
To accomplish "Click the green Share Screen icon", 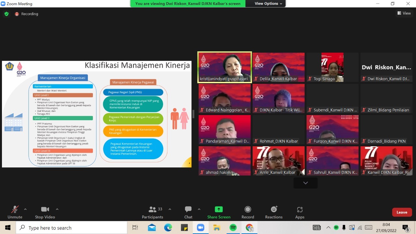I will (x=219, y=210).
